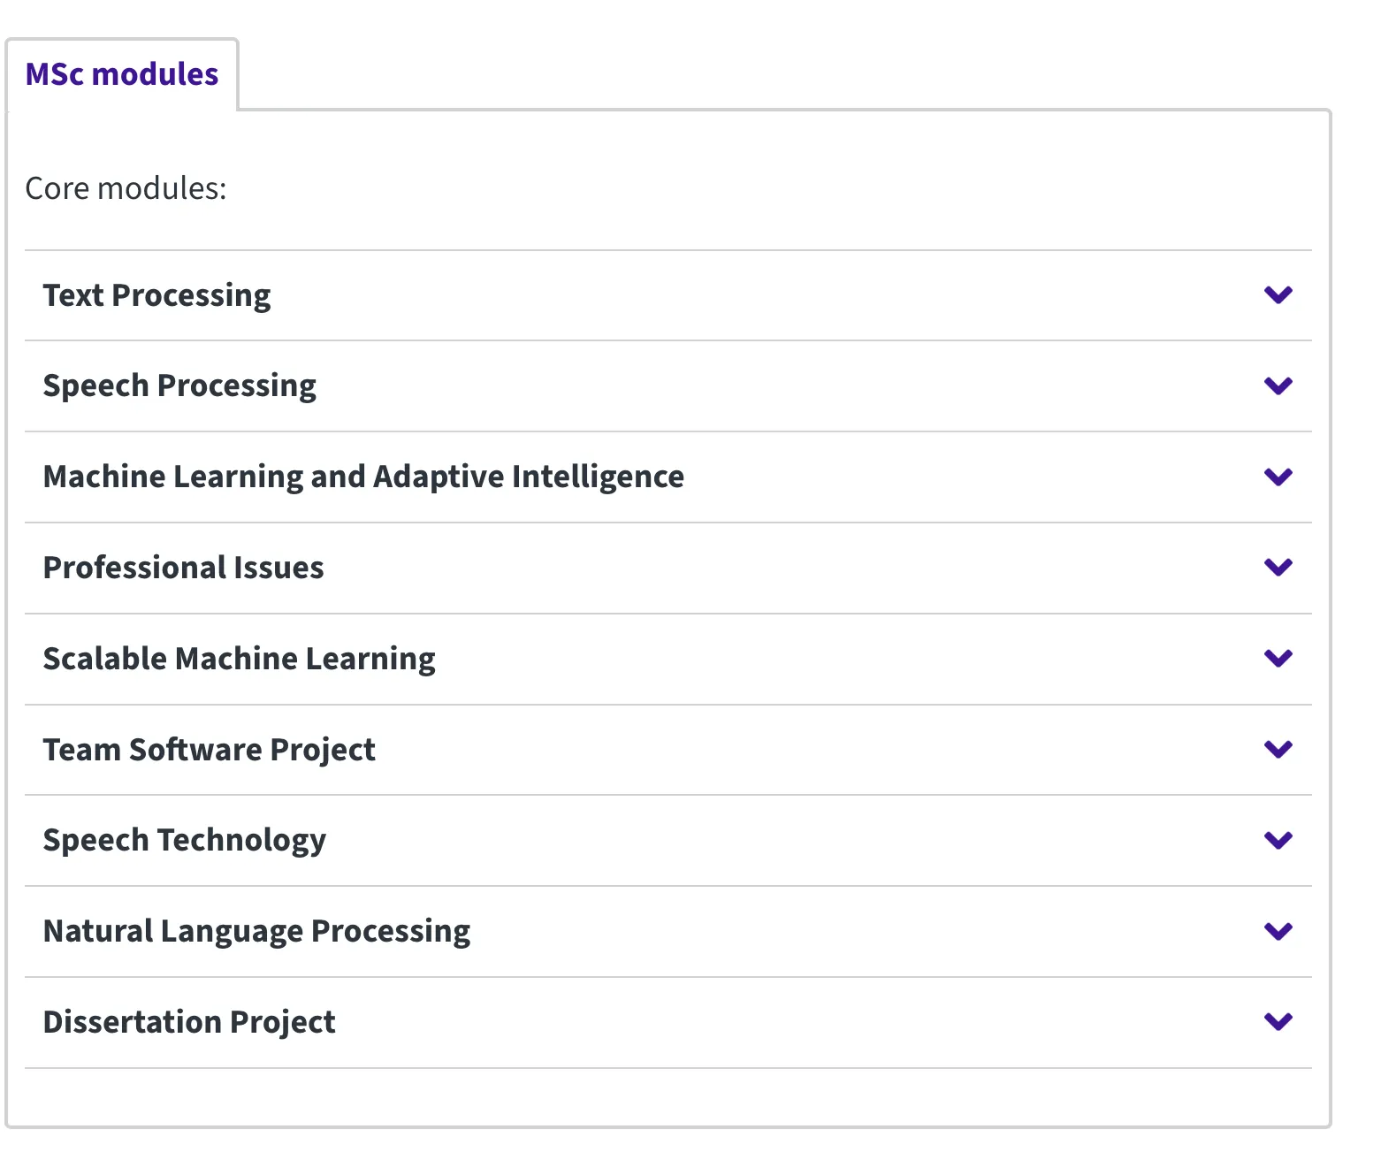Expand the Team Software Project row
This screenshot has width=1381, height=1160.
coord(210,750)
